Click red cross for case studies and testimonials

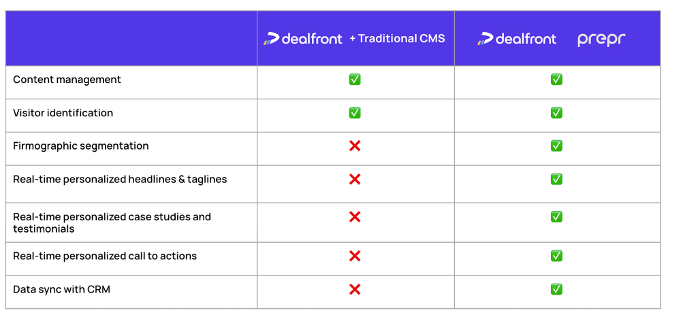tap(355, 216)
